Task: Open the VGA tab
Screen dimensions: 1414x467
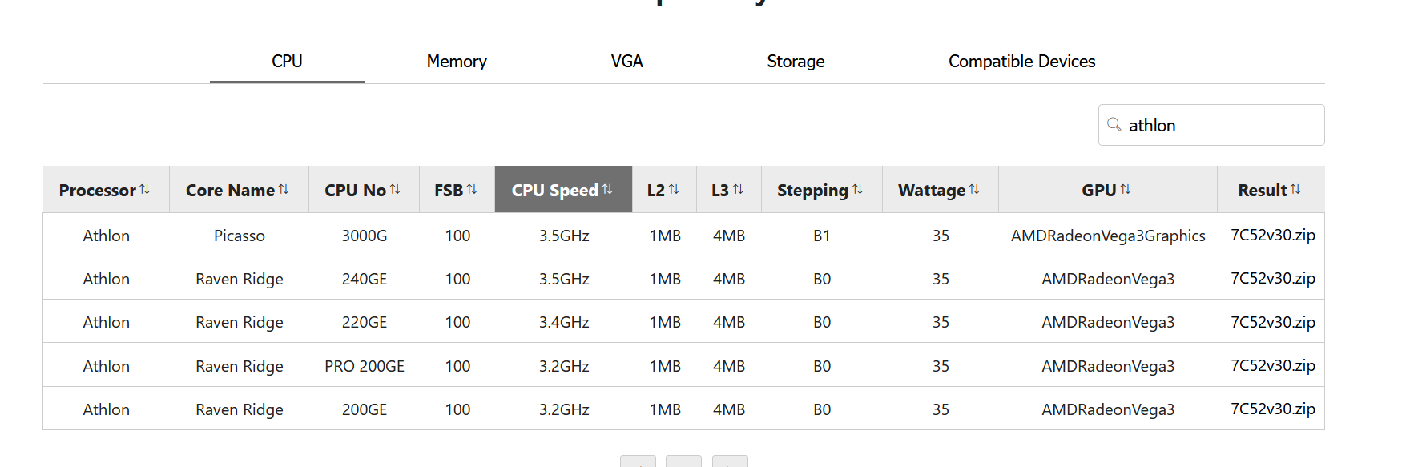Action: pos(626,62)
